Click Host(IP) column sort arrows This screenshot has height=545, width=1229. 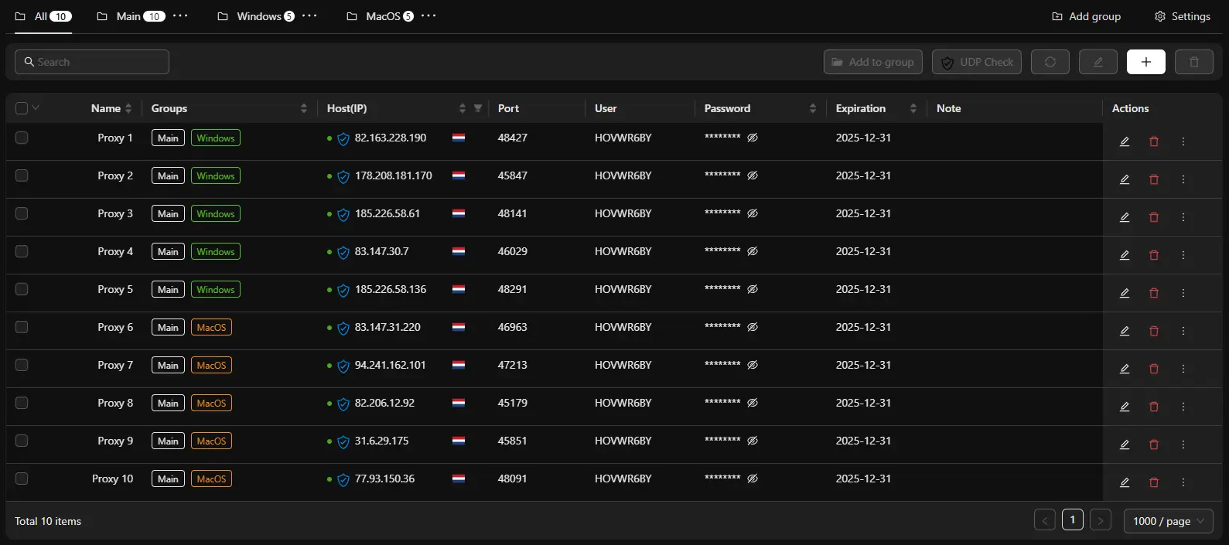pos(463,108)
